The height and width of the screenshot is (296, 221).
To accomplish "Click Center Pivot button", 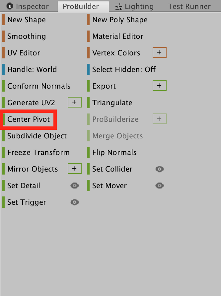I will click(x=29, y=119).
